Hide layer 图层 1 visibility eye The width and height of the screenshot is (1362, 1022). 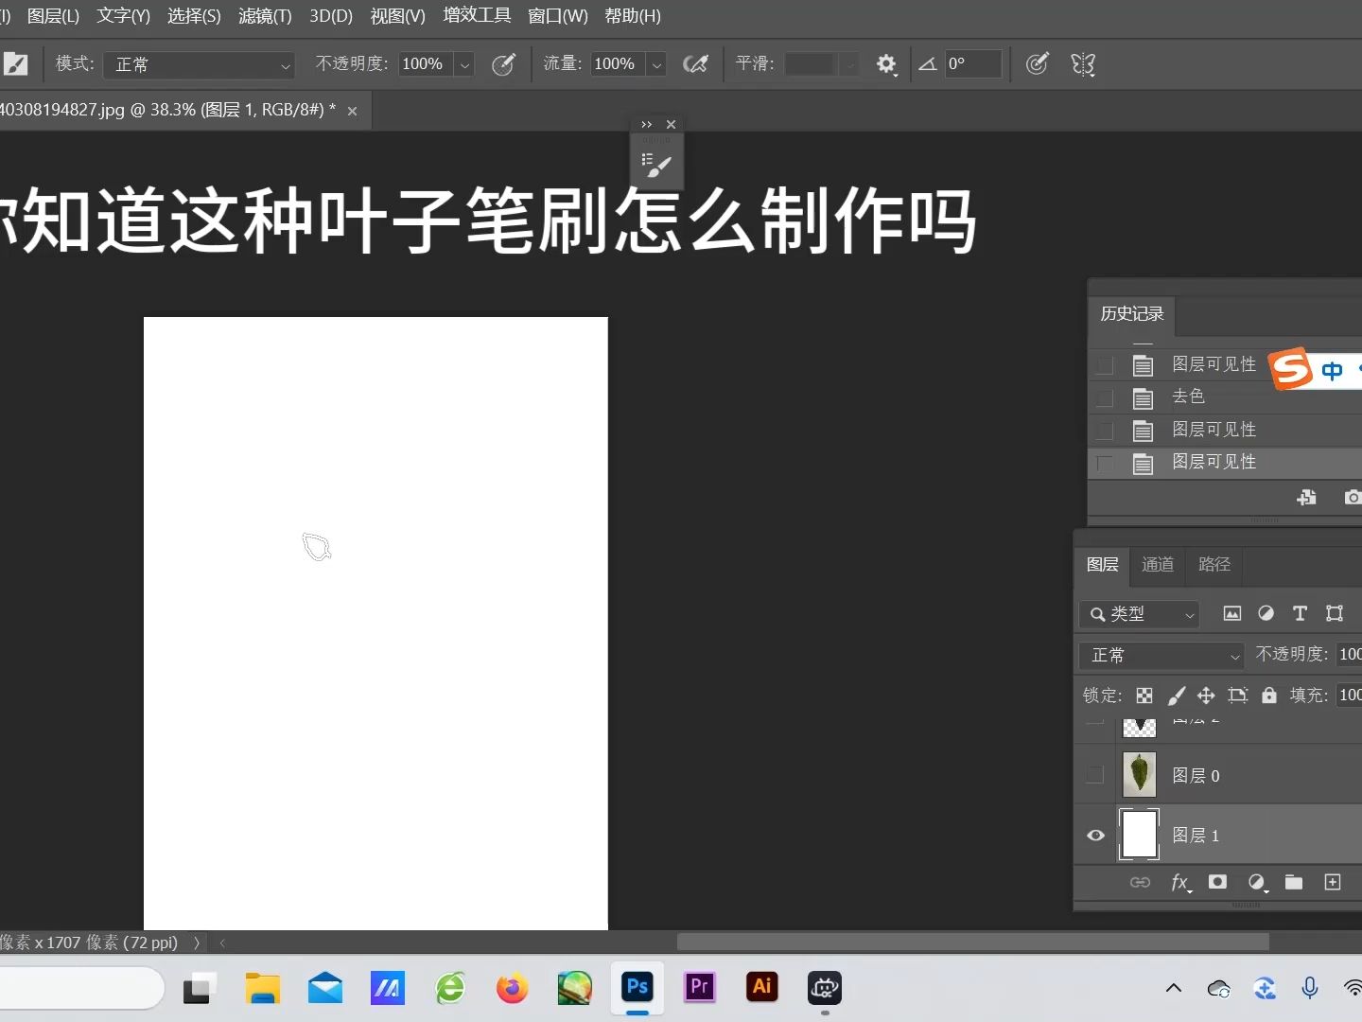pos(1095,836)
